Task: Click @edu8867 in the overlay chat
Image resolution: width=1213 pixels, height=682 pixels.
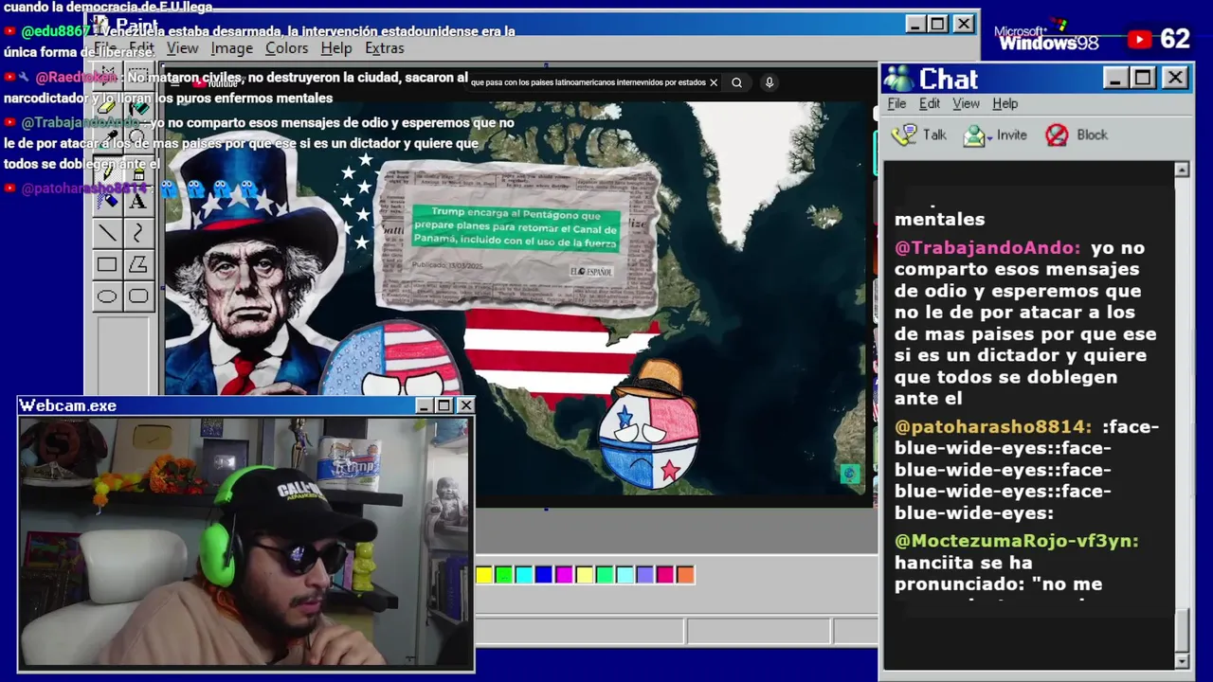Action: 55,31
